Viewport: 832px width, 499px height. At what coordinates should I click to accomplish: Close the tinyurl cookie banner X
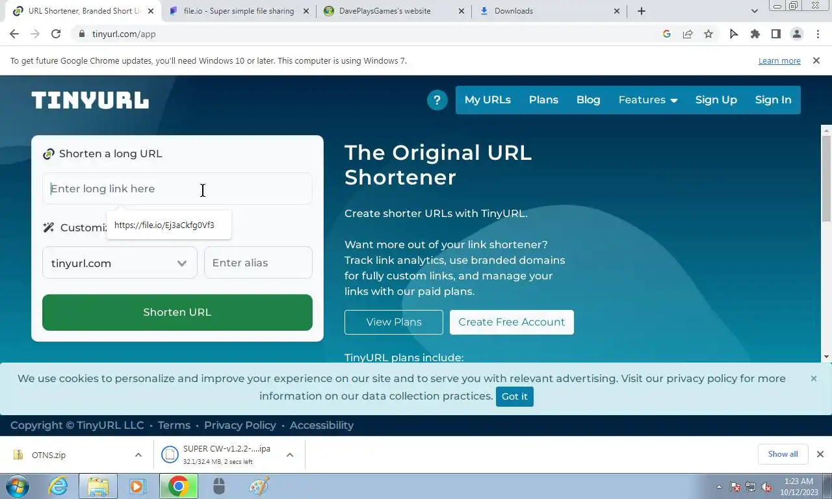[x=813, y=378]
